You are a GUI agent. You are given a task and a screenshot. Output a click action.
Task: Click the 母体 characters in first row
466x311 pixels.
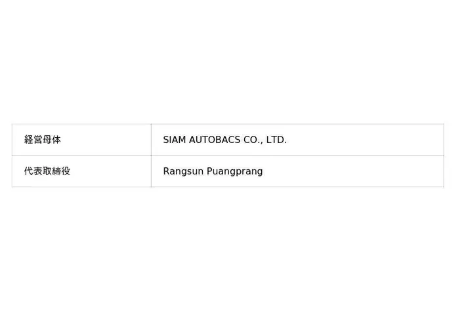pos(52,140)
